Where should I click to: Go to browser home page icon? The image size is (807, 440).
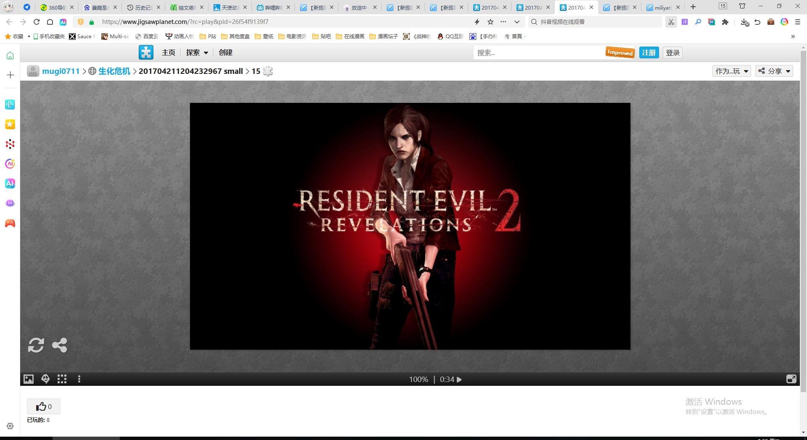coord(50,22)
